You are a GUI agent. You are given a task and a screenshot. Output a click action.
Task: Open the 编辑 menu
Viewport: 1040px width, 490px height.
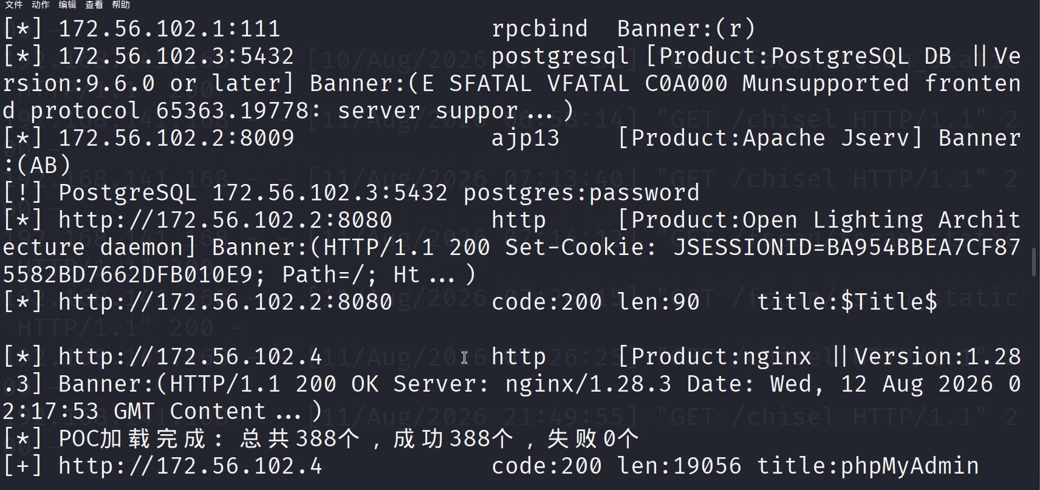67,5
